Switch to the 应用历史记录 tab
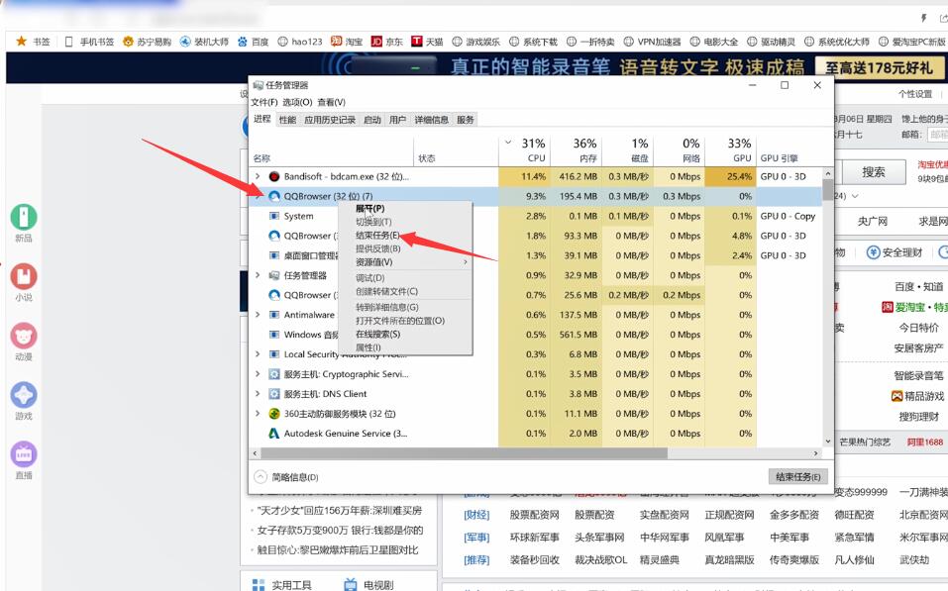948x591 pixels. pyautogui.click(x=330, y=120)
